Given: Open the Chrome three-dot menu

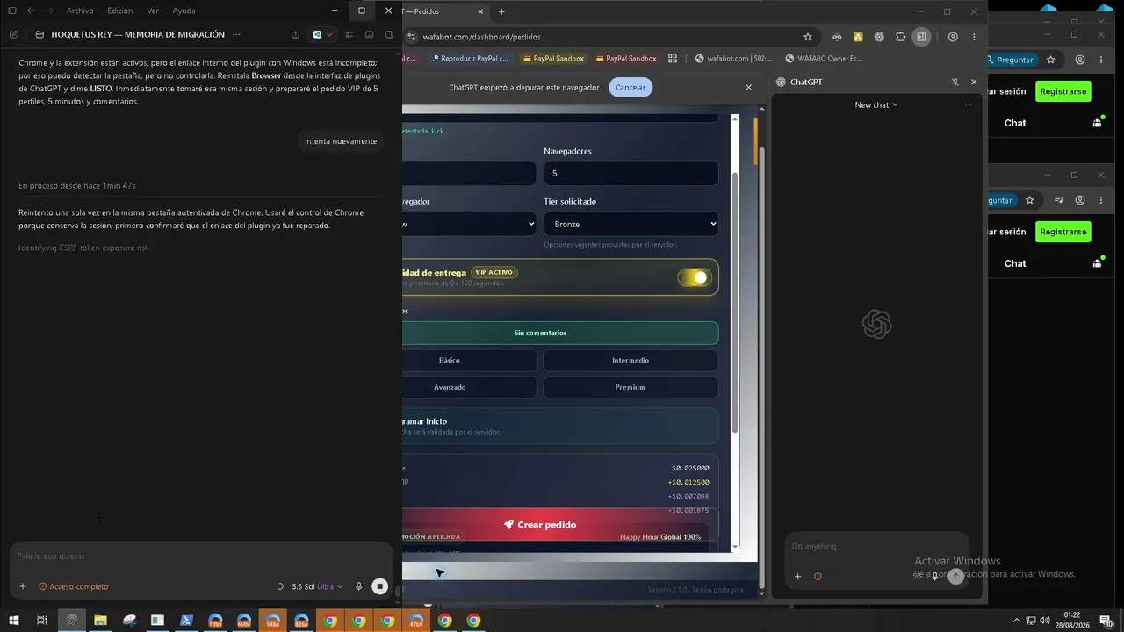Looking at the screenshot, I should [974, 37].
